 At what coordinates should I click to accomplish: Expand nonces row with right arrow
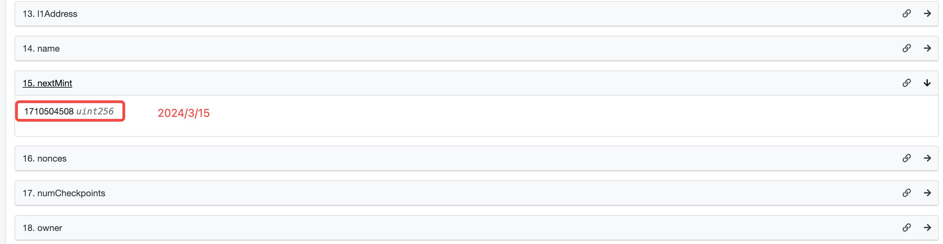click(927, 158)
